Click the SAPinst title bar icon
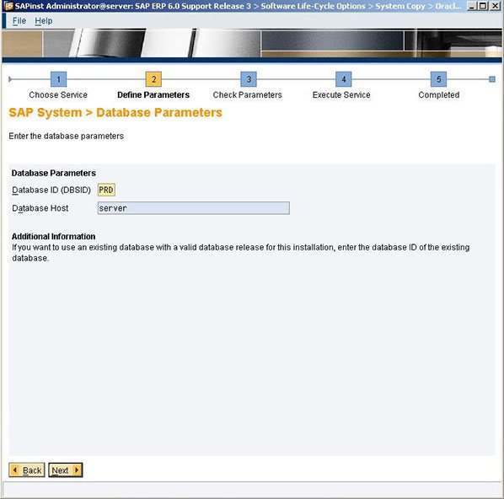The height and width of the screenshot is (499, 504). click(x=8, y=6)
